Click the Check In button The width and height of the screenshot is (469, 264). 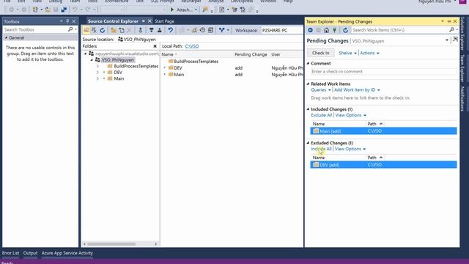click(321, 53)
